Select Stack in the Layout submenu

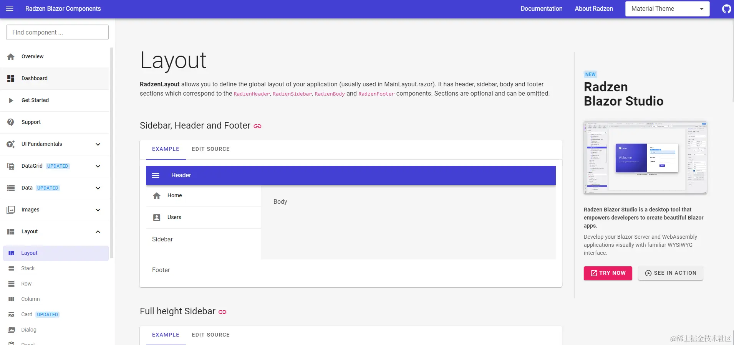tap(56, 269)
